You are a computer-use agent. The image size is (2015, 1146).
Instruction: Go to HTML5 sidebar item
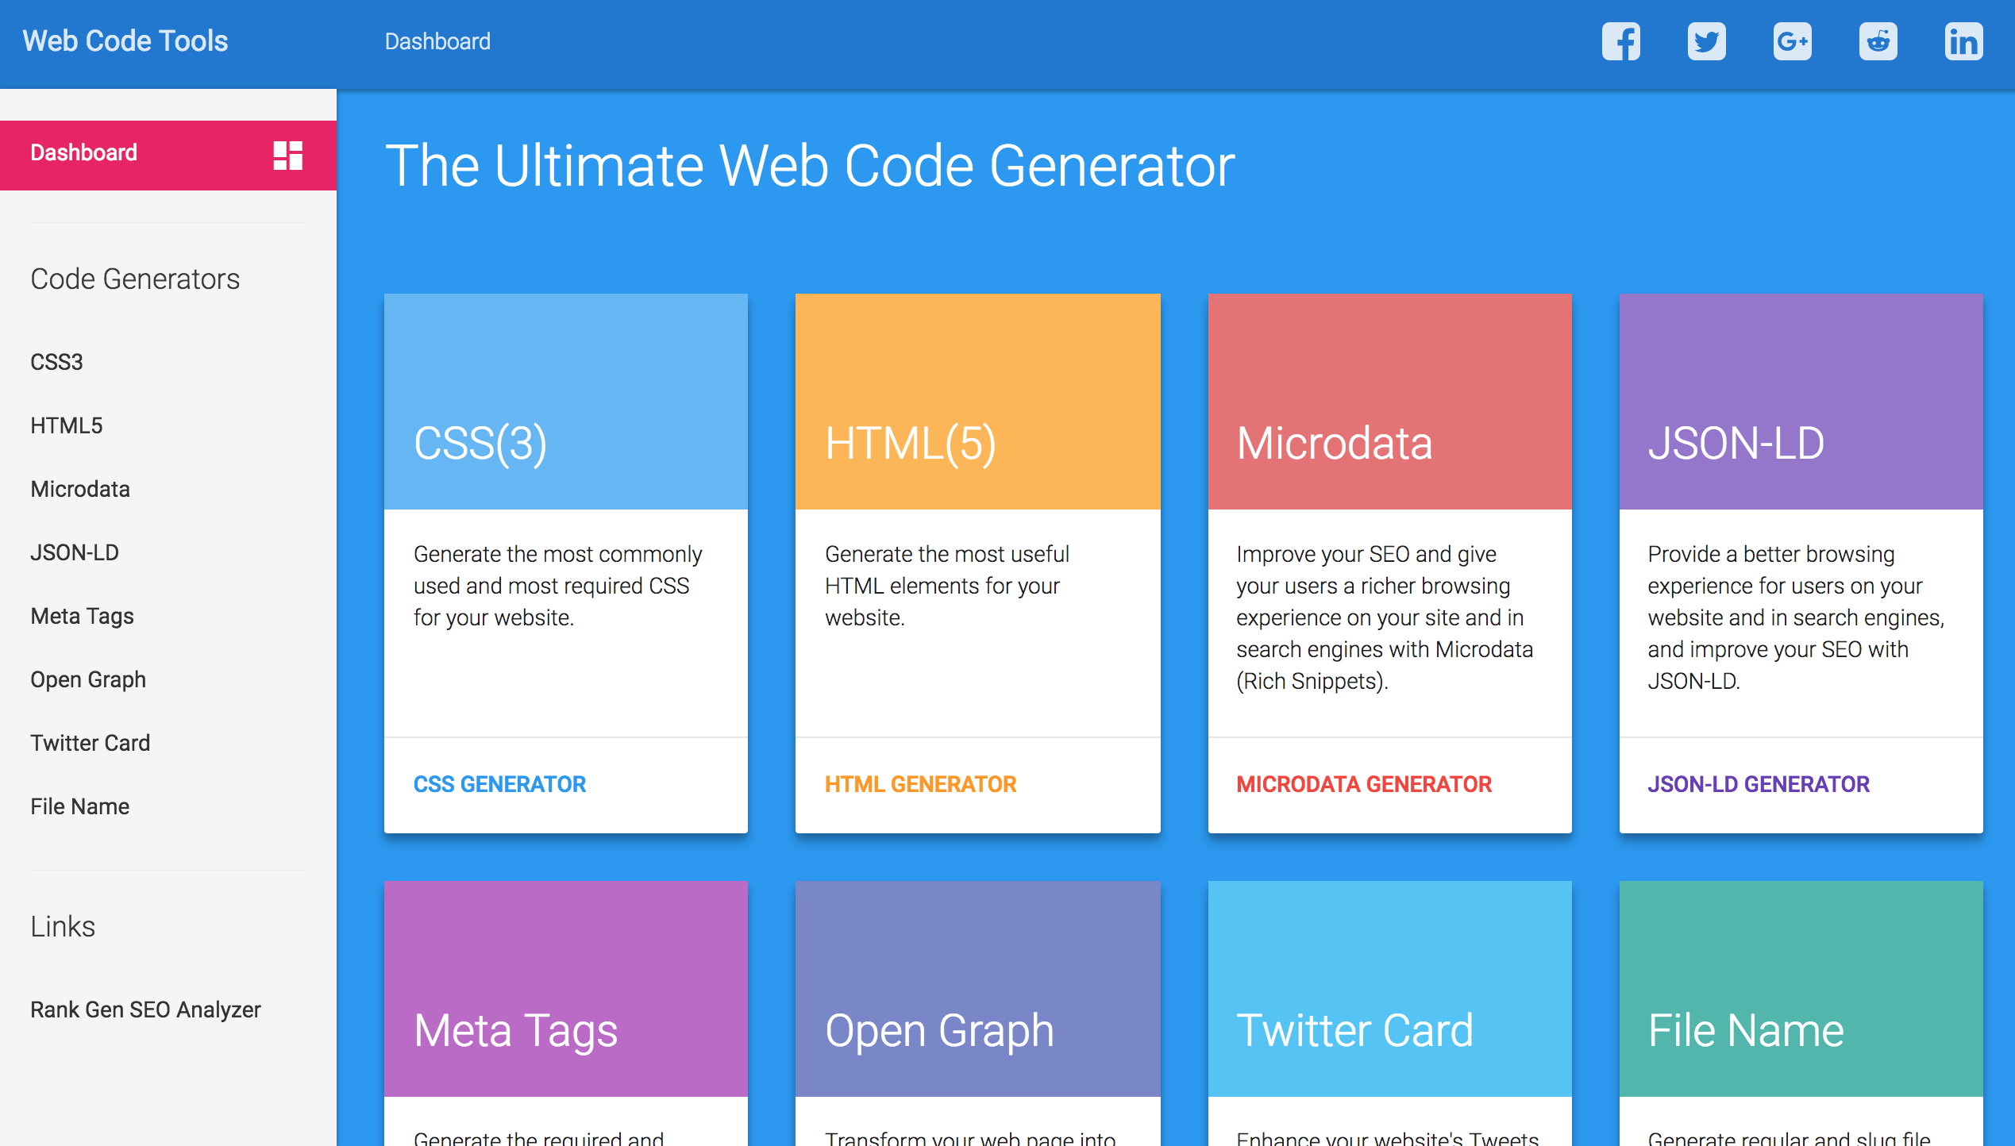[67, 425]
